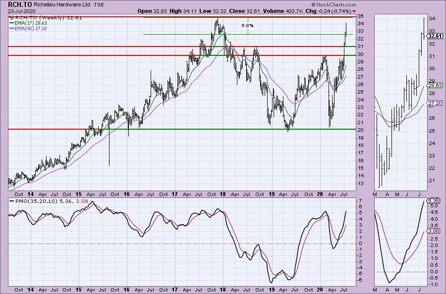
Task: Click the TSE exchange label
Action: pyautogui.click(x=99, y=5)
